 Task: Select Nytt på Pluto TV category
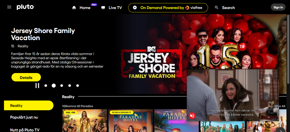point(25,130)
